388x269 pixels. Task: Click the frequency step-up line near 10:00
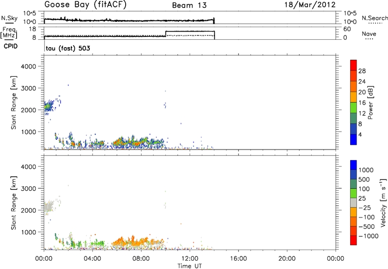165,34
